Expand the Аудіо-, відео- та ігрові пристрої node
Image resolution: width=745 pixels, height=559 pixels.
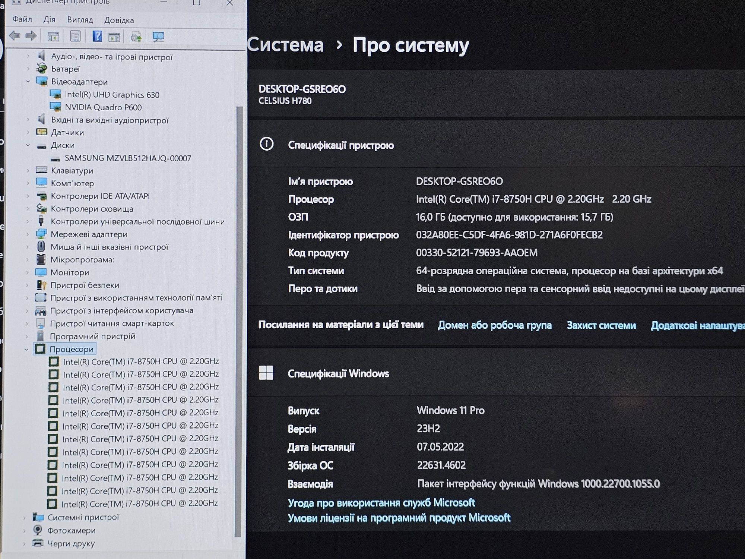tap(28, 56)
